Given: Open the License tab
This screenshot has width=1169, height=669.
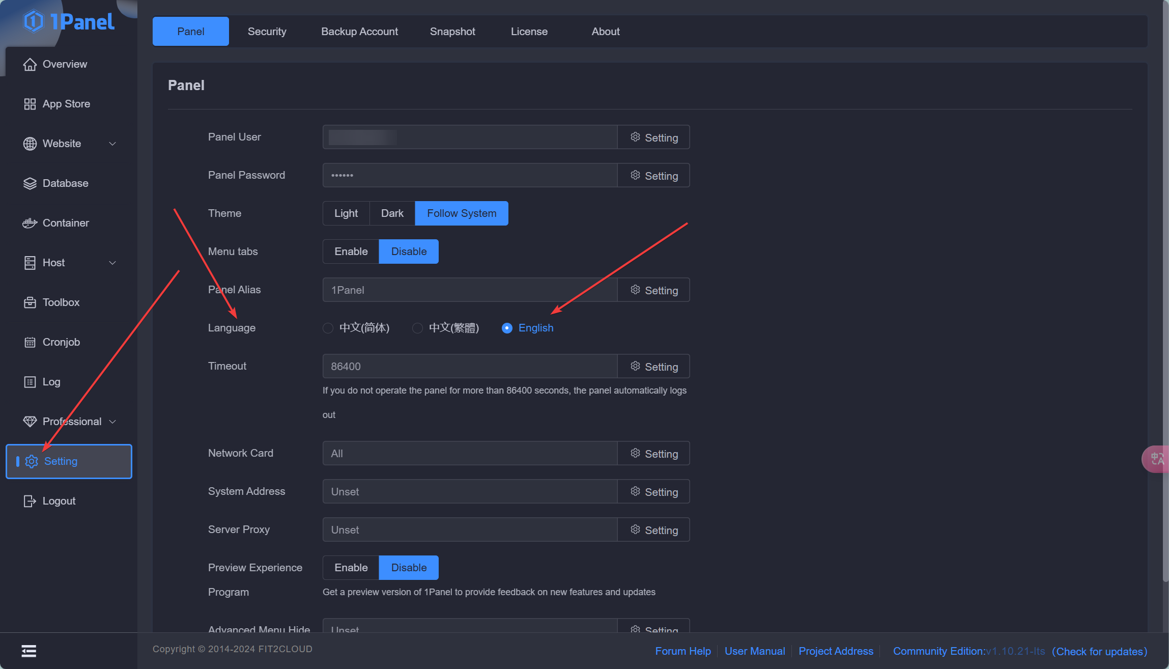Looking at the screenshot, I should coord(529,32).
